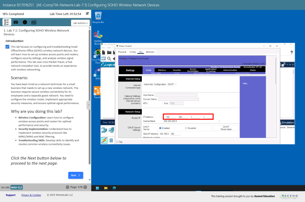Open Microsoft Edge from the taskbar

point(114,188)
